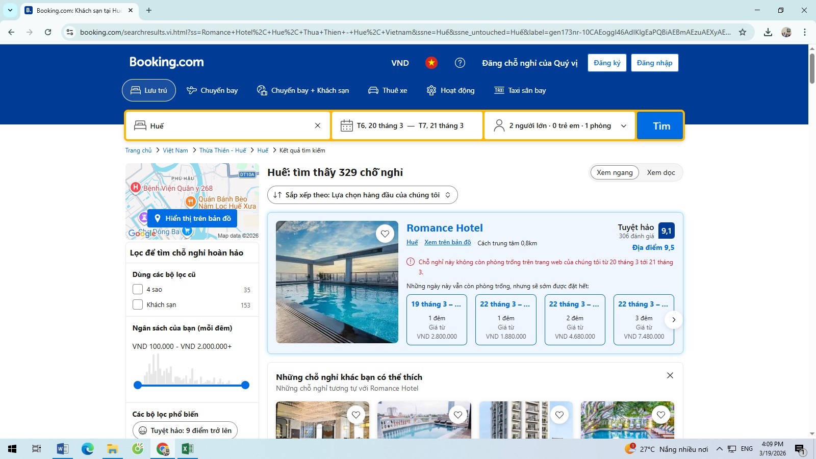Open the Sắp xếp theo sort dropdown

(362, 195)
